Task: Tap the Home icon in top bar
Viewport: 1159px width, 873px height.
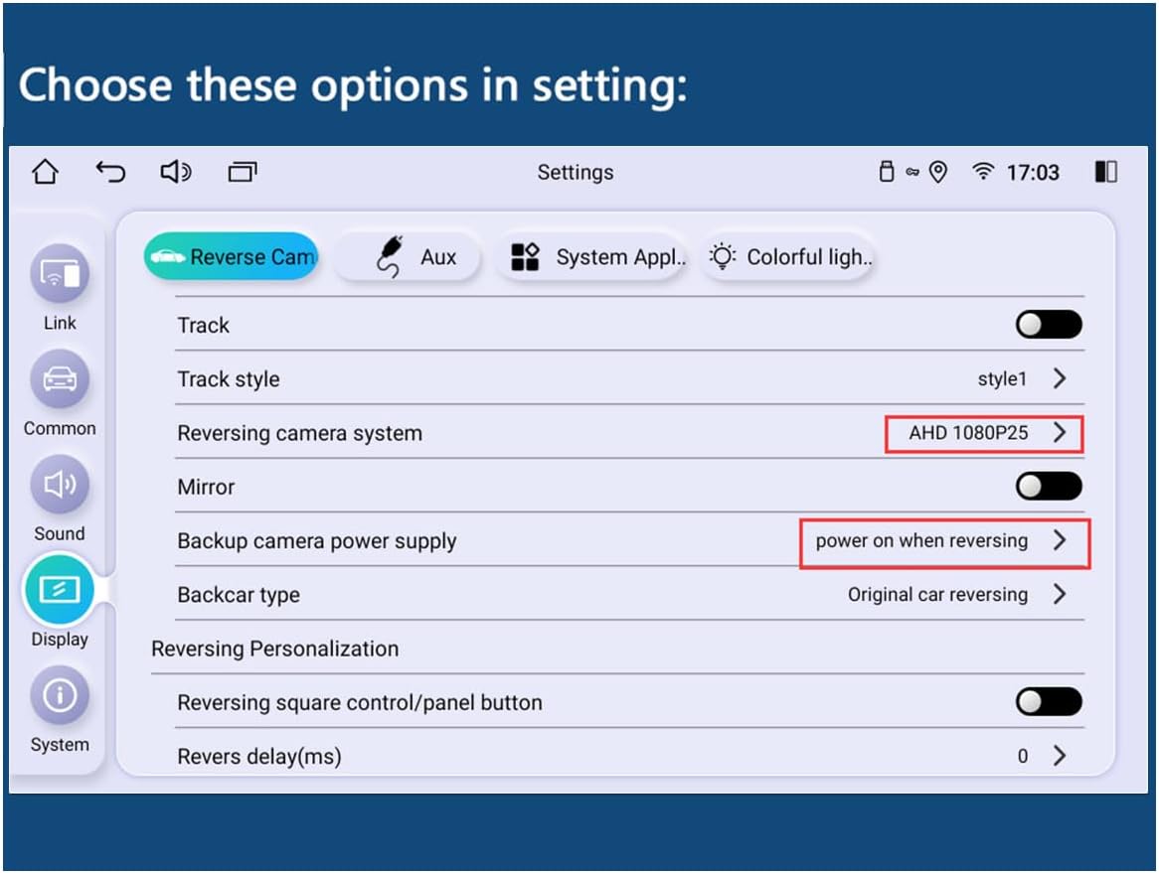Action: (x=45, y=172)
